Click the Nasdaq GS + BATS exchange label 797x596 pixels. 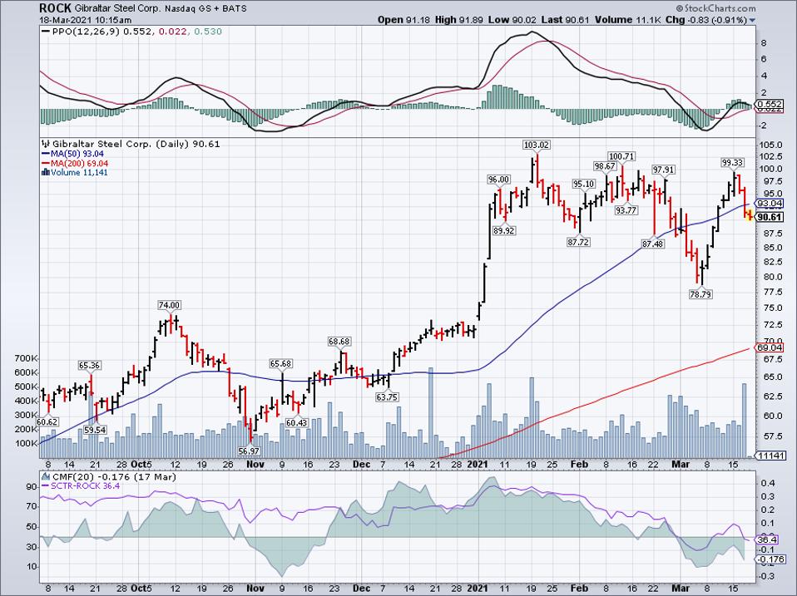tap(205, 8)
